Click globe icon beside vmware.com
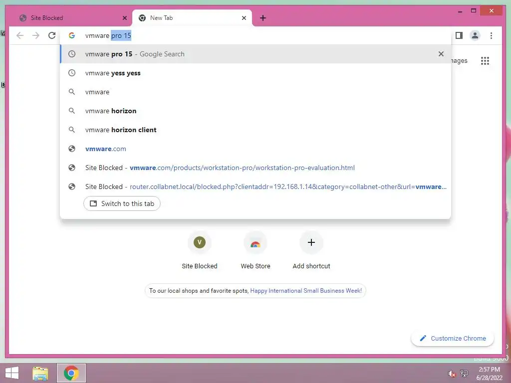The image size is (511, 383). pyautogui.click(x=72, y=149)
